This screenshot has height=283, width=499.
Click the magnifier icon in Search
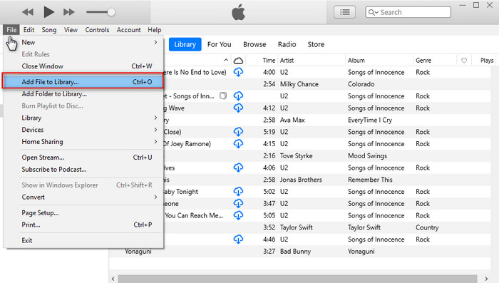tap(371, 12)
